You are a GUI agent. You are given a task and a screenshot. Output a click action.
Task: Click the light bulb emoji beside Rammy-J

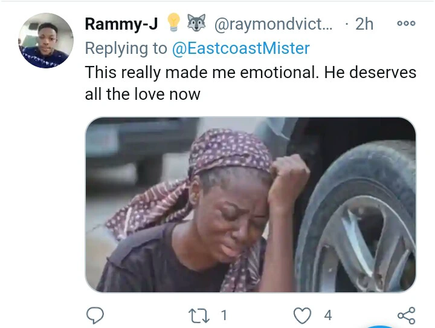coord(173,24)
